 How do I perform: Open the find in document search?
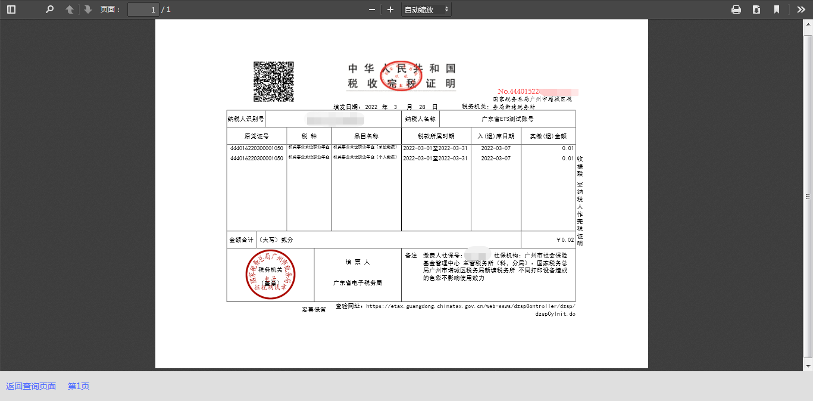coord(50,10)
